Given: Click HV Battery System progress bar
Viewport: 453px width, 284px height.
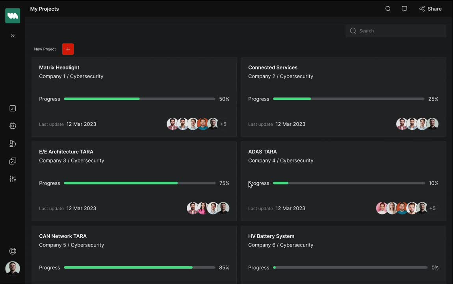Looking at the screenshot, I should tap(350, 267).
